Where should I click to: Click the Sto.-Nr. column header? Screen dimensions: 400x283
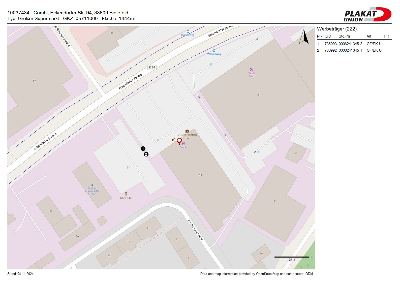[x=345, y=36]
